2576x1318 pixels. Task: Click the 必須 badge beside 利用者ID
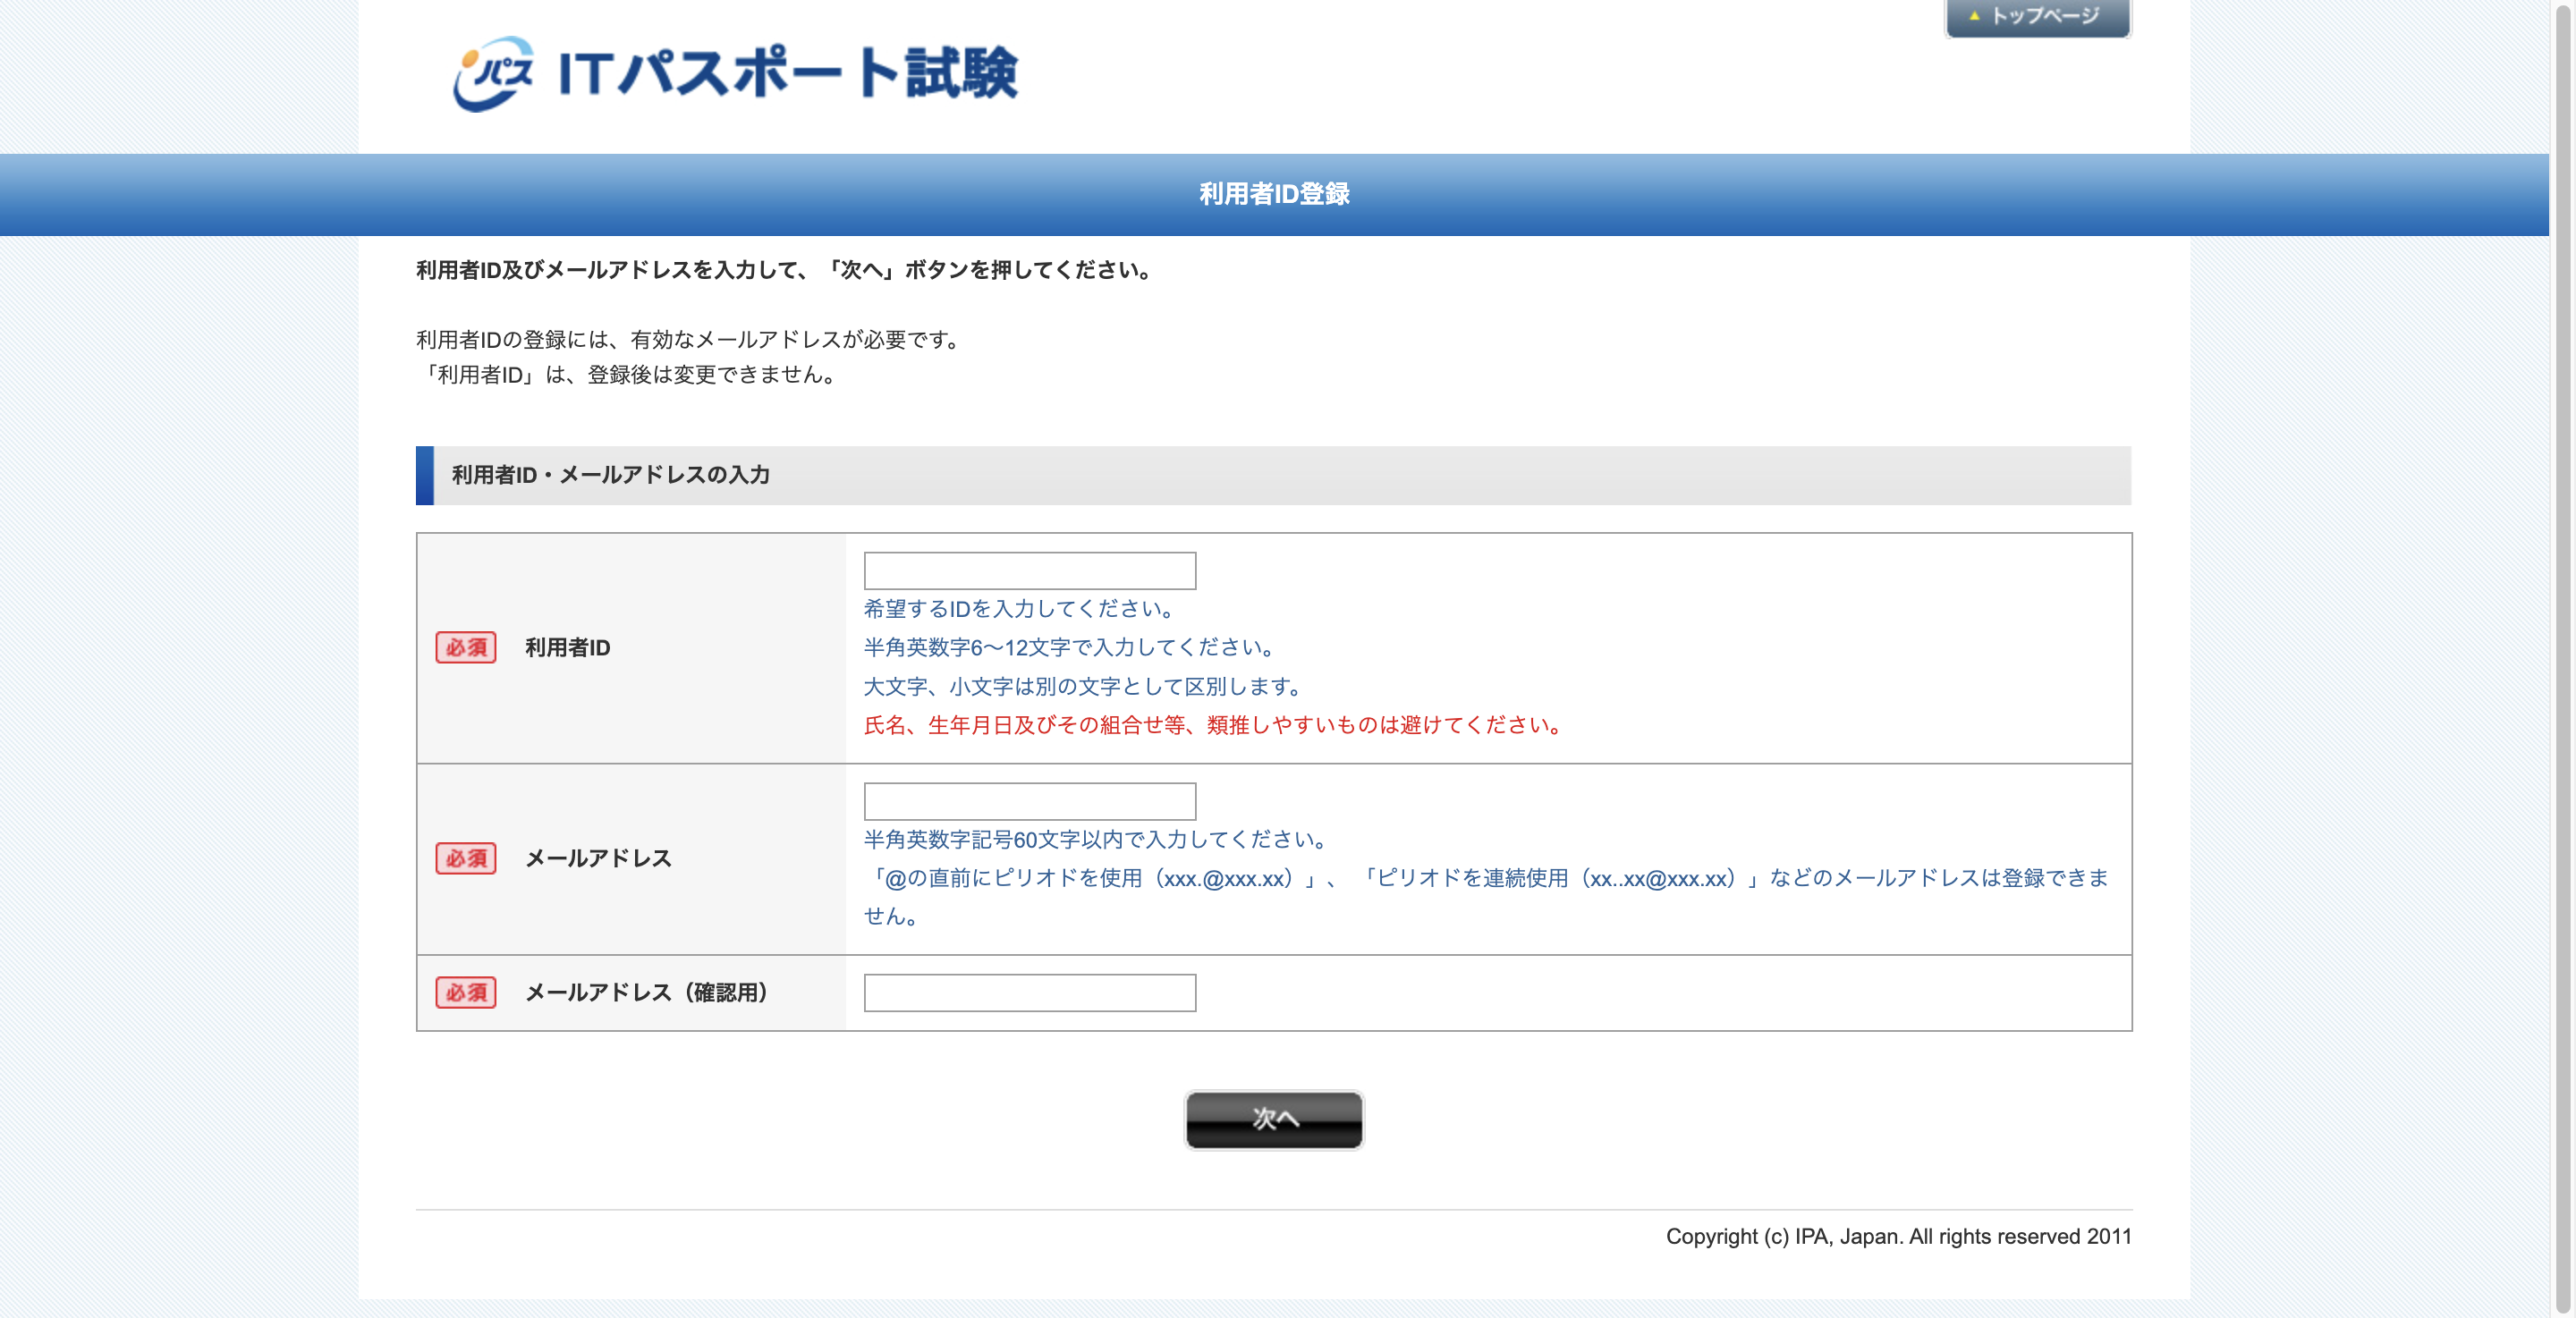[x=466, y=647]
